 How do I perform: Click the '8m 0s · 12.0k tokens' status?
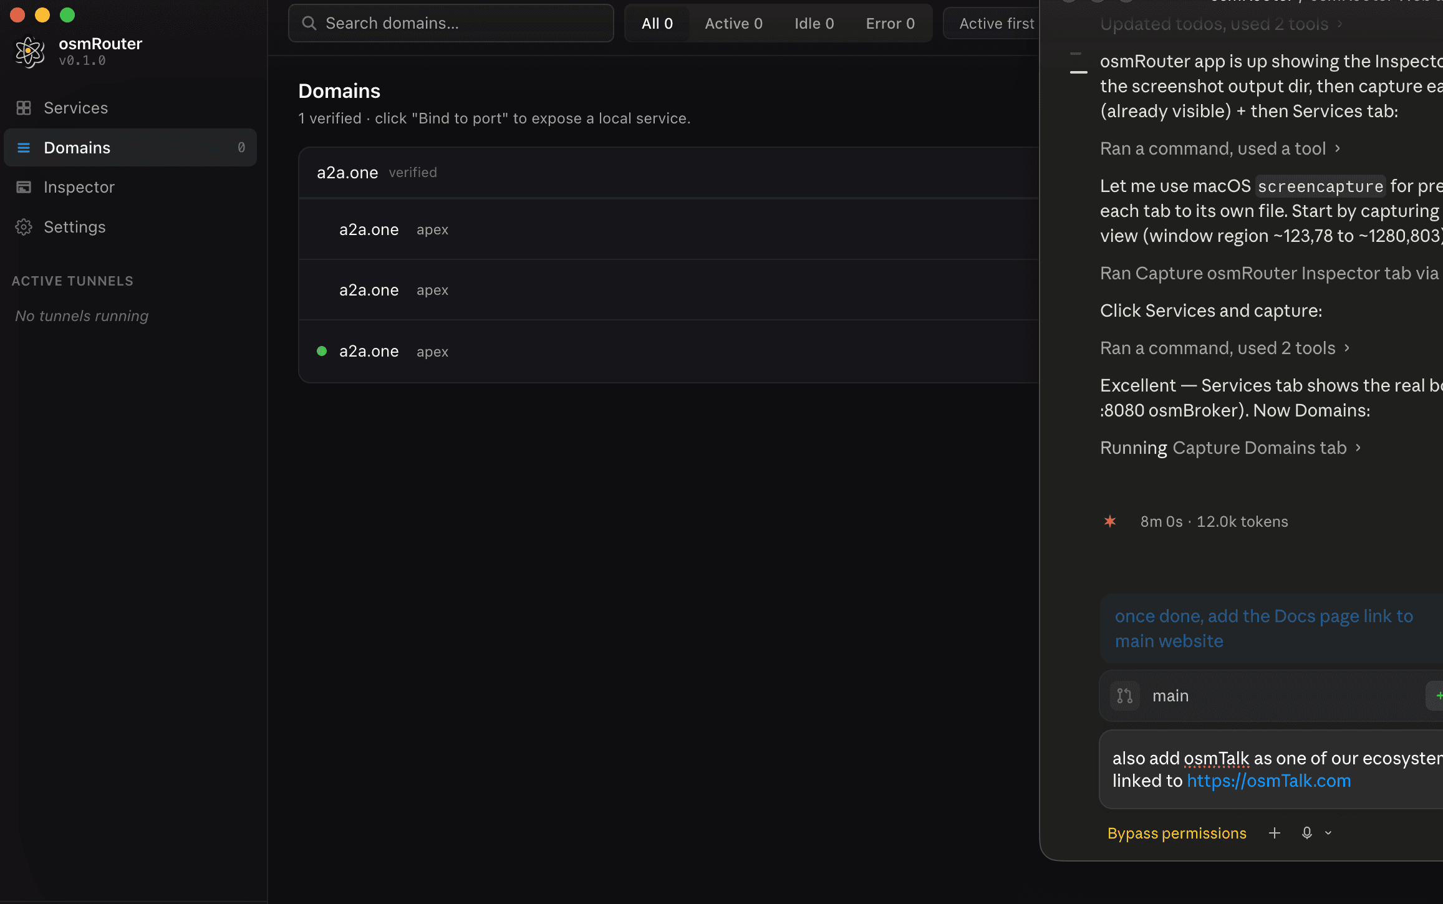tap(1214, 521)
